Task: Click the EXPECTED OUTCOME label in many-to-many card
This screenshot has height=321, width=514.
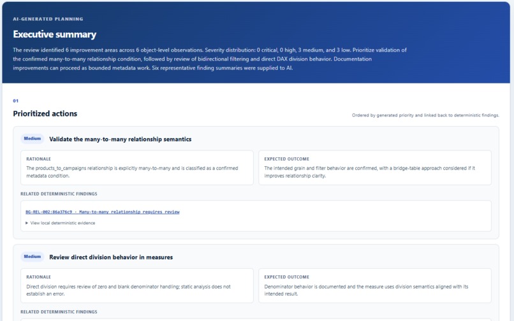Action: (286, 159)
